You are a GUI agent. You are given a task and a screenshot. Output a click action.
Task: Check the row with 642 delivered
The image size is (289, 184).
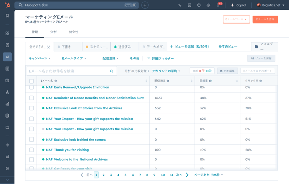coord(31,119)
